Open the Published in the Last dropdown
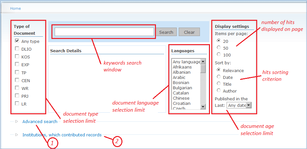This screenshot has height=149, width=307. [239, 105]
